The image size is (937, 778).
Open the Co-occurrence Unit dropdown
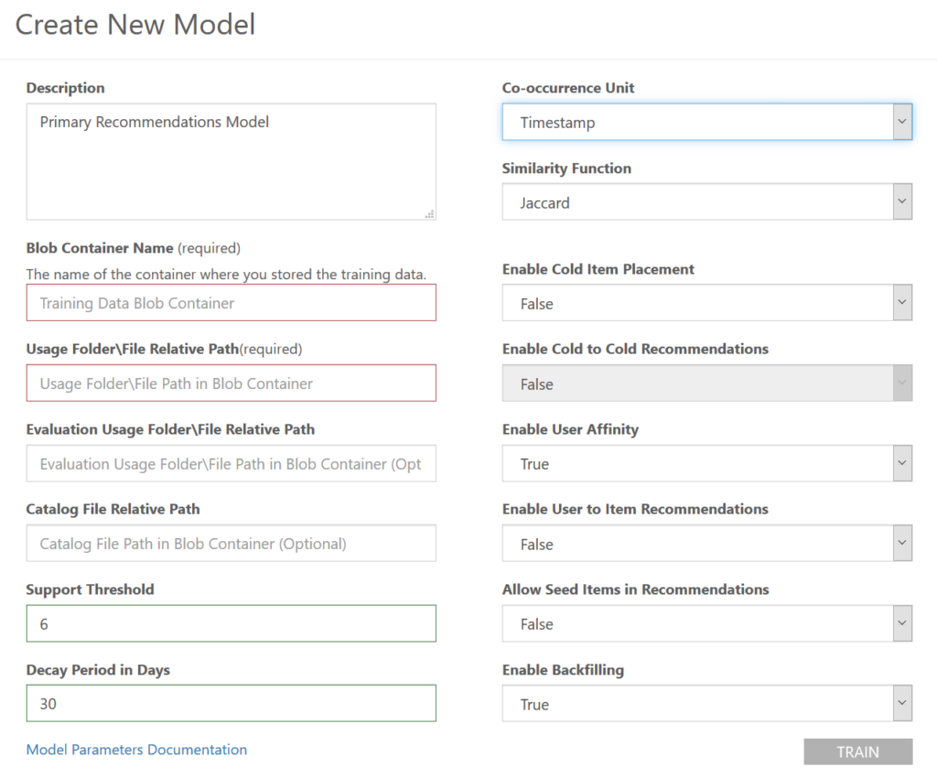[705, 121]
